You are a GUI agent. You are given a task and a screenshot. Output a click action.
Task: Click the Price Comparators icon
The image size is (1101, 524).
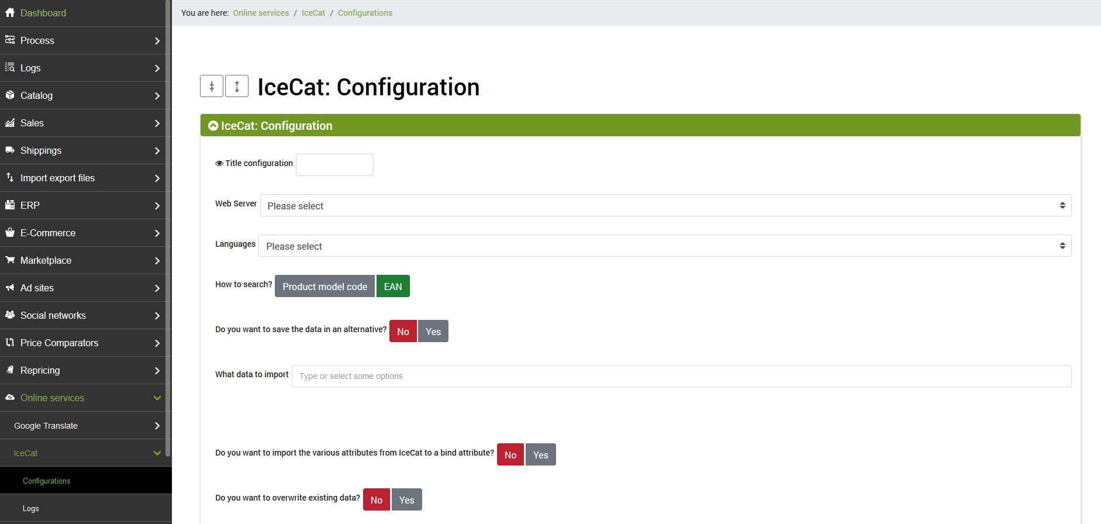[x=9, y=342]
